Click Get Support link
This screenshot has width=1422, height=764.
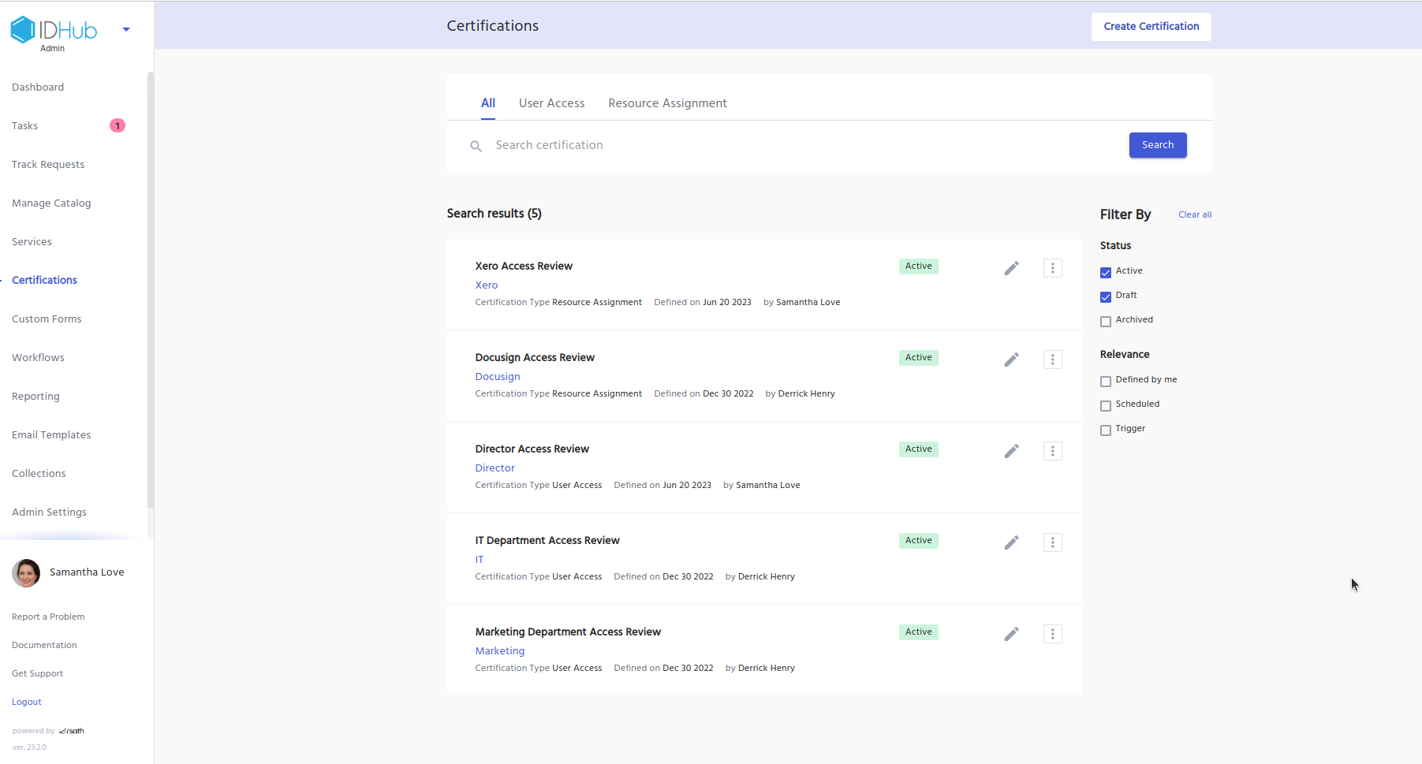tap(37, 674)
